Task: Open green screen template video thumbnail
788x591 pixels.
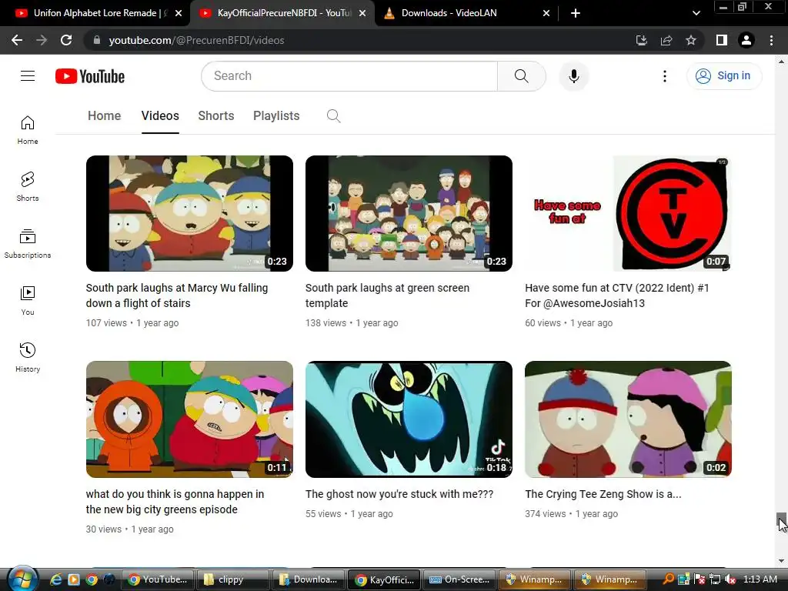Action: tap(409, 214)
